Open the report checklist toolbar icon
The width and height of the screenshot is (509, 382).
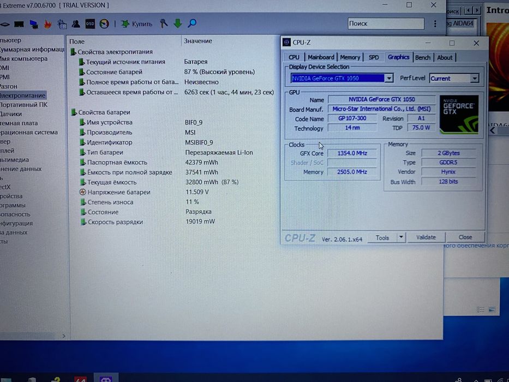(62, 24)
